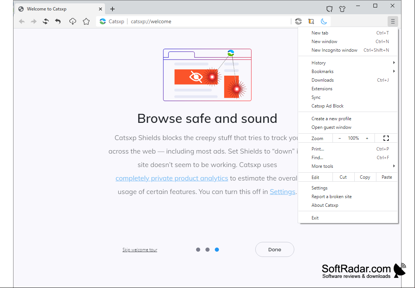This screenshot has height=288, width=415.
Task: Select the Sync menu entry
Action: point(348,97)
